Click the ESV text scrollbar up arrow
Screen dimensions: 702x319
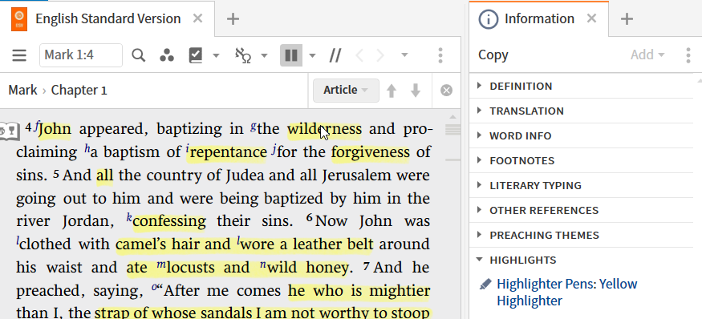click(x=452, y=117)
